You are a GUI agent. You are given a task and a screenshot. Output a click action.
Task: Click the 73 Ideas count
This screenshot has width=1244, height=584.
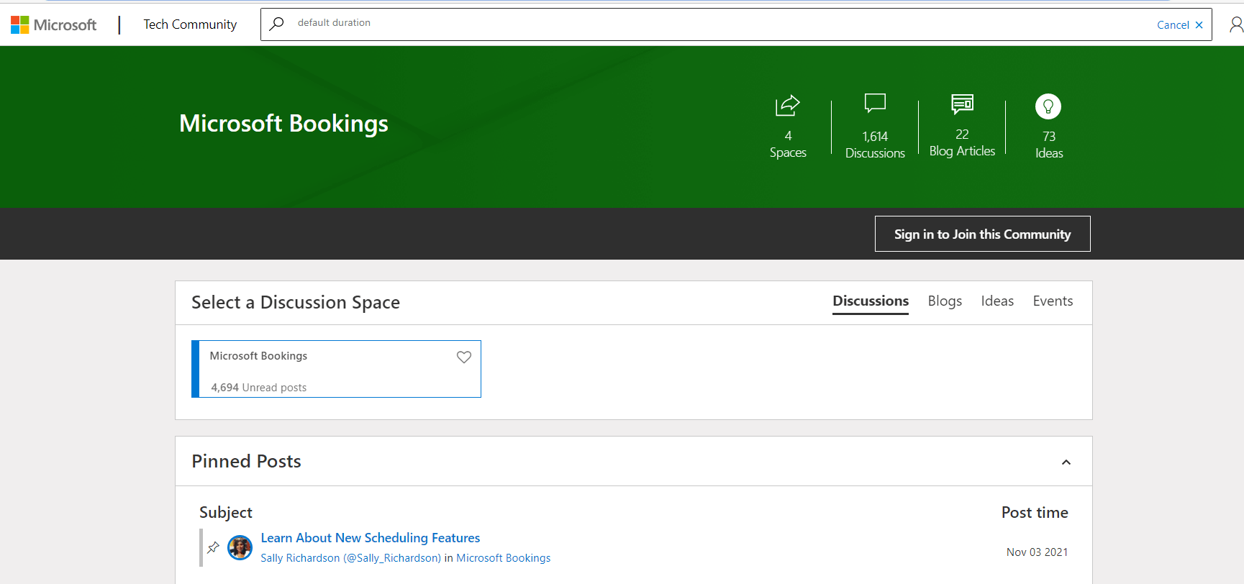[1048, 145]
